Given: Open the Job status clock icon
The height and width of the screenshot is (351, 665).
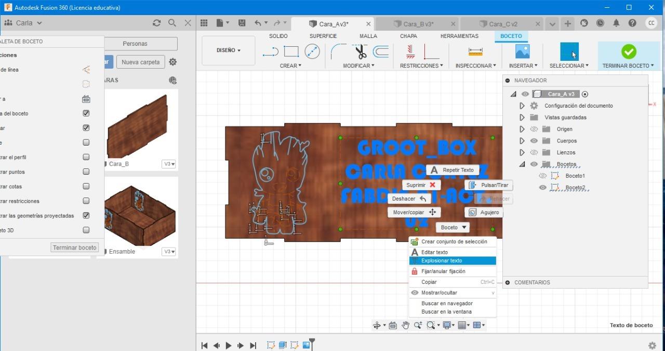Looking at the screenshot, I should click(x=600, y=23).
